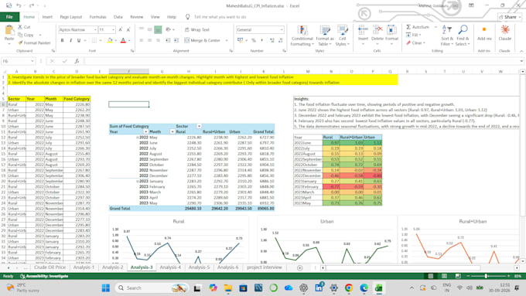The height and width of the screenshot is (296, 526).
Task: Click the taskbar Search box
Action: click(x=152, y=288)
